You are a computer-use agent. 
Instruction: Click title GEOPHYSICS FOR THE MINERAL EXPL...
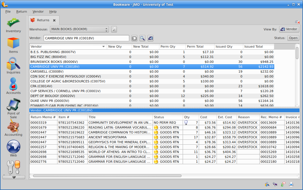pos(120,142)
